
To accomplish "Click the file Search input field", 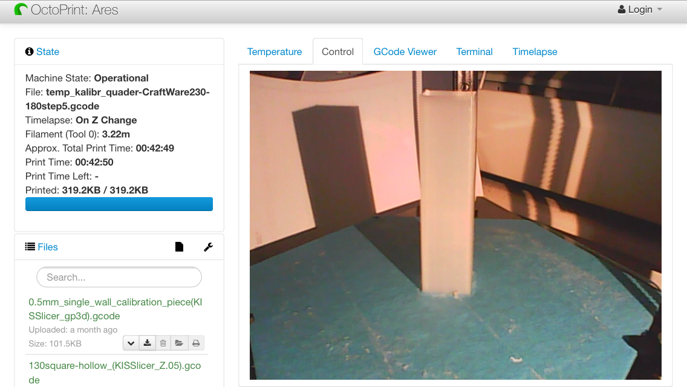I will point(119,278).
